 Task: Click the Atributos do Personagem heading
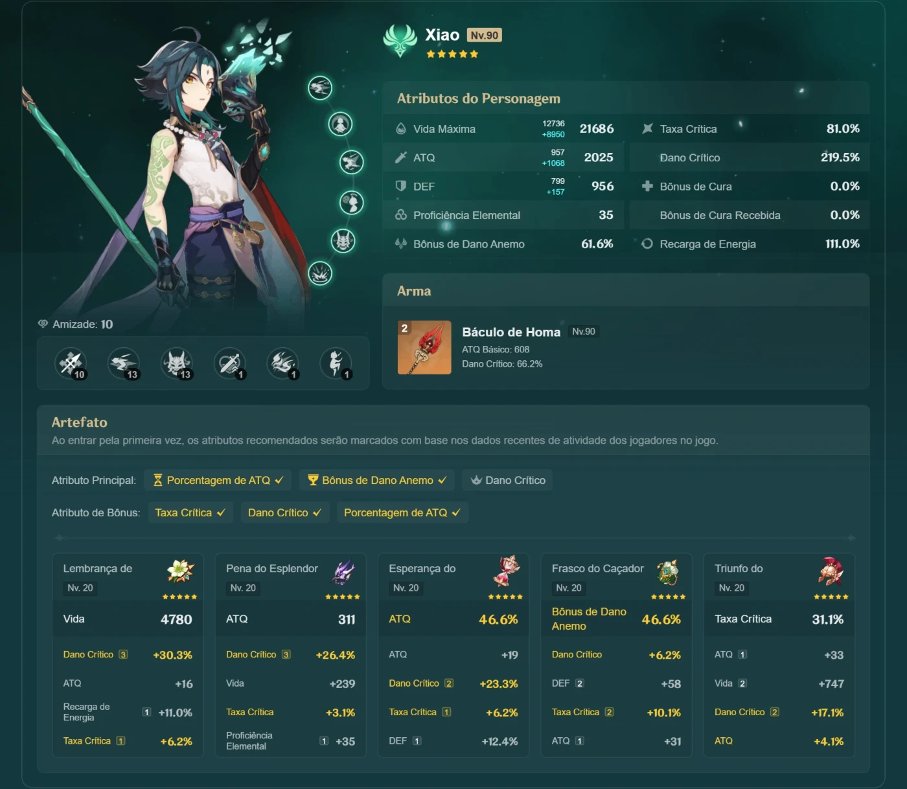coord(479,98)
